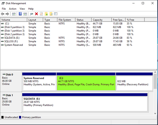Click the scroll up arrow in disk pane
158x125 pixels.
pyautogui.click(x=155, y=72)
